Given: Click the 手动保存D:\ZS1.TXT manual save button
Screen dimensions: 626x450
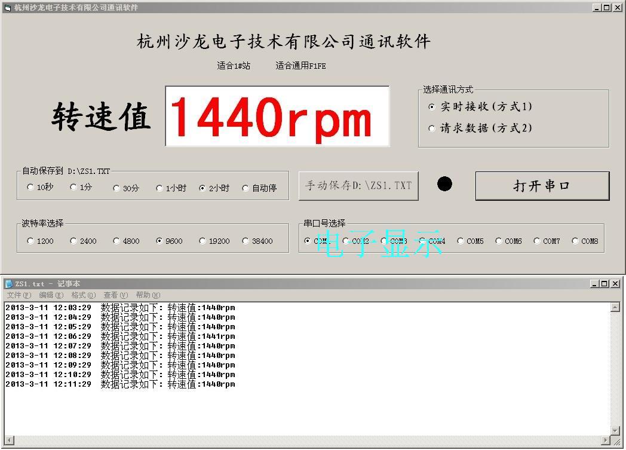Looking at the screenshot, I should point(358,185).
